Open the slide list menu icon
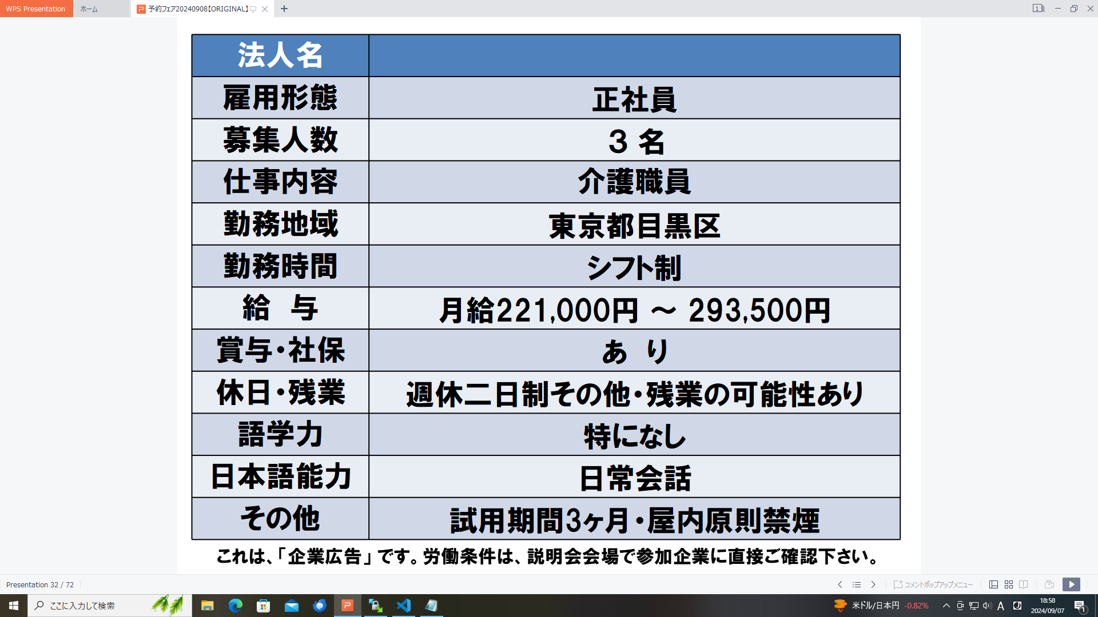 point(856,584)
